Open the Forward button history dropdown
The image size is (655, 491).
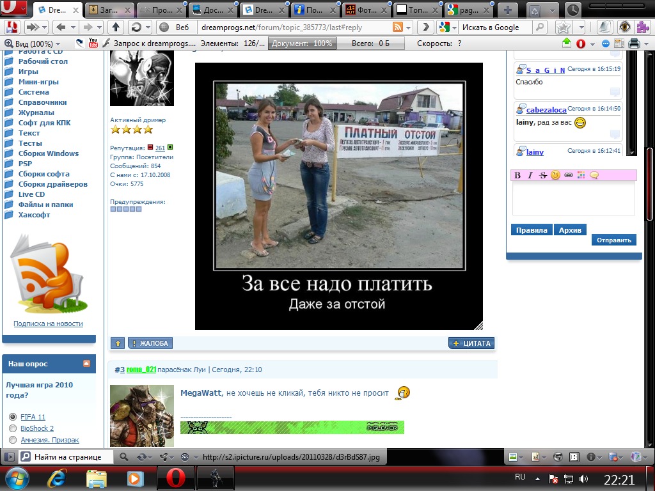(x=99, y=28)
